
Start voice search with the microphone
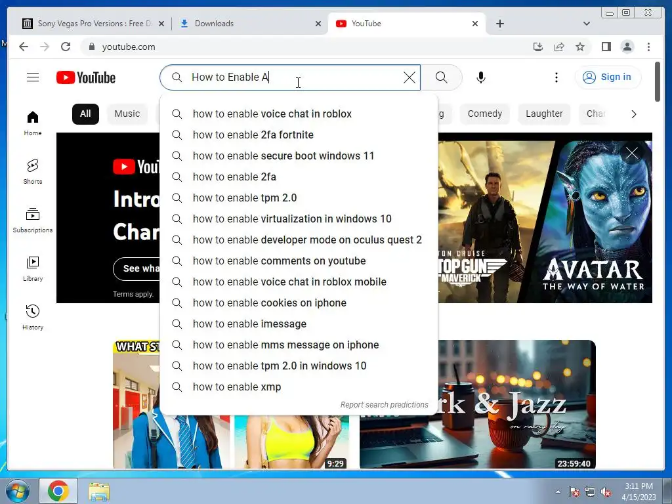coord(481,77)
